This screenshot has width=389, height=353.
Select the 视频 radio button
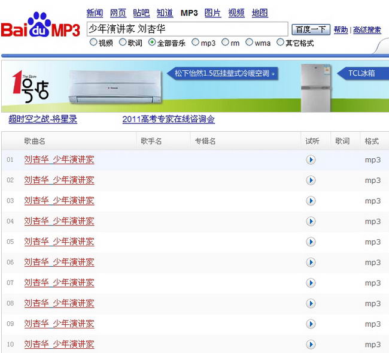coord(93,43)
